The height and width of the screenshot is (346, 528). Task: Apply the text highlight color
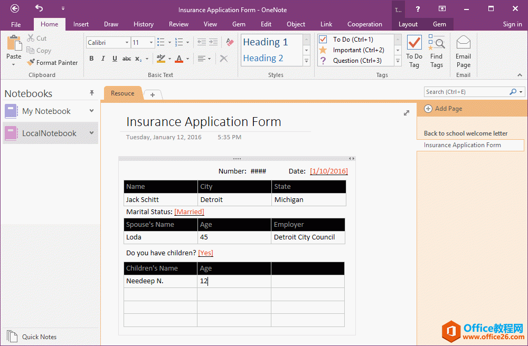(161, 59)
